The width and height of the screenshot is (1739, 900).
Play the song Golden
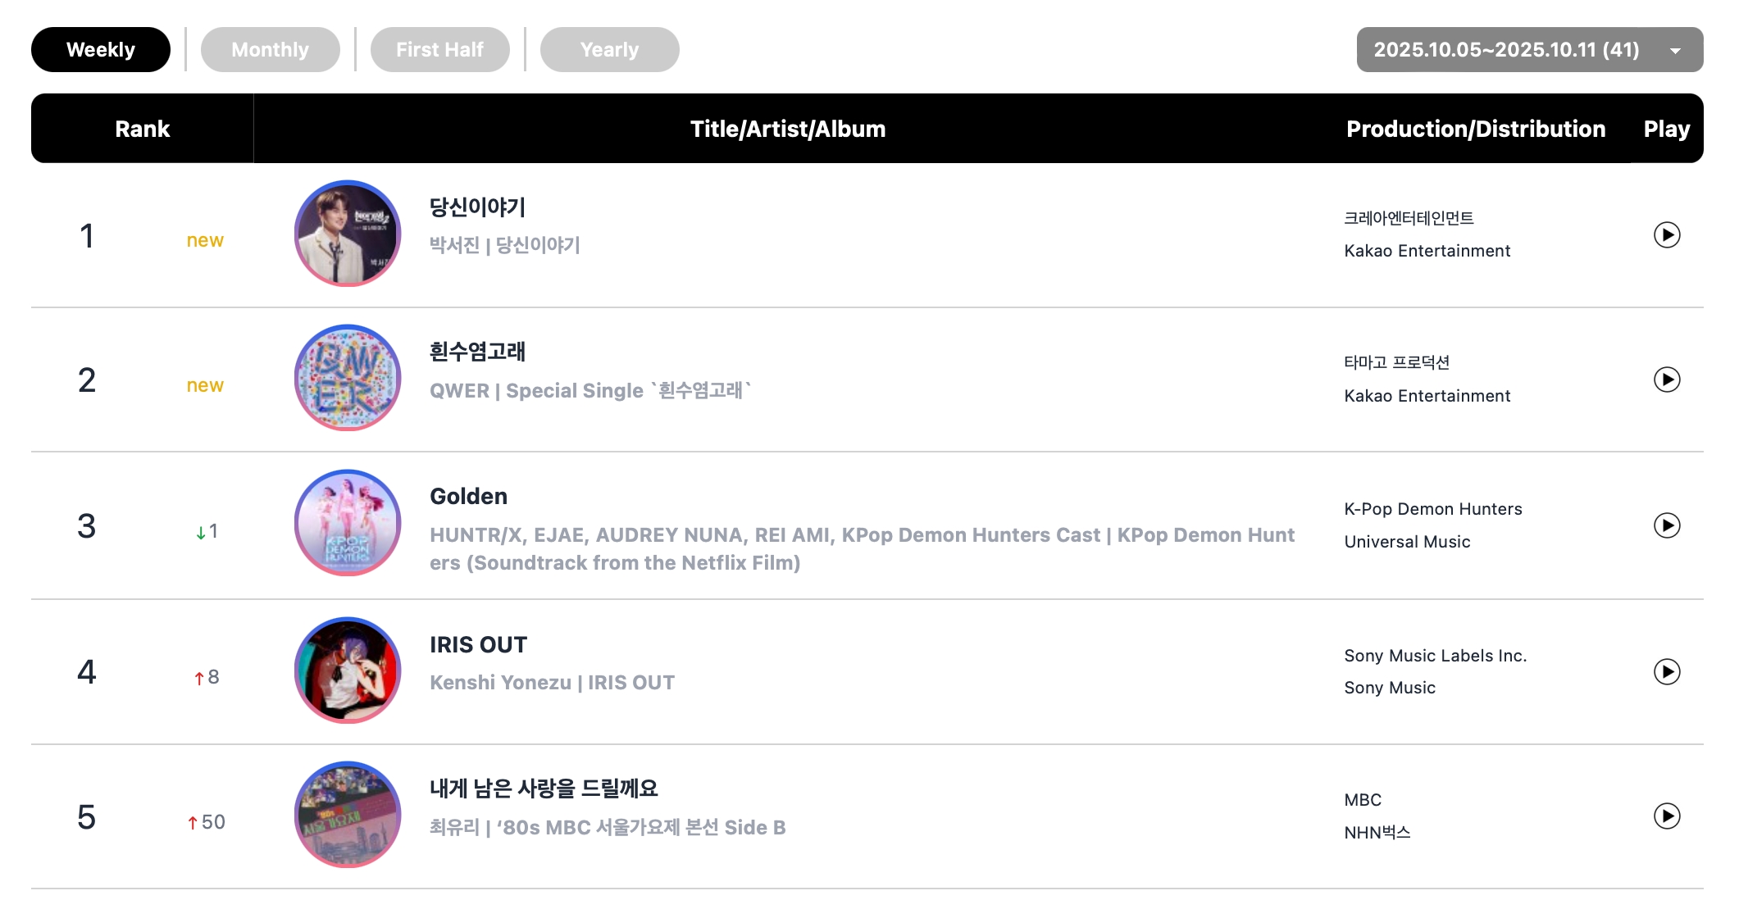point(1666,525)
